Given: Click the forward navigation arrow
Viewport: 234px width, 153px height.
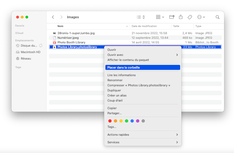Looking at the screenshot, I should point(61,17).
